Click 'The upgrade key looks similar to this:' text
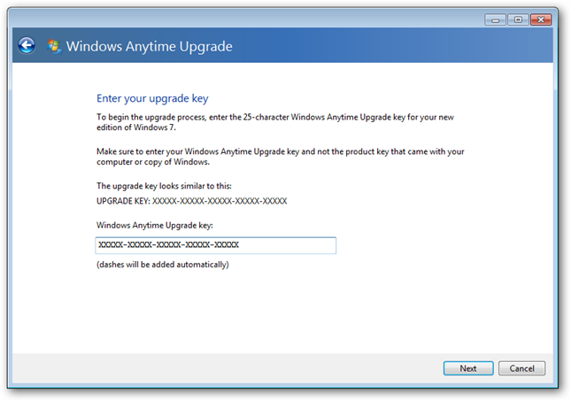This screenshot has height=401, width=571. (164, 186)
